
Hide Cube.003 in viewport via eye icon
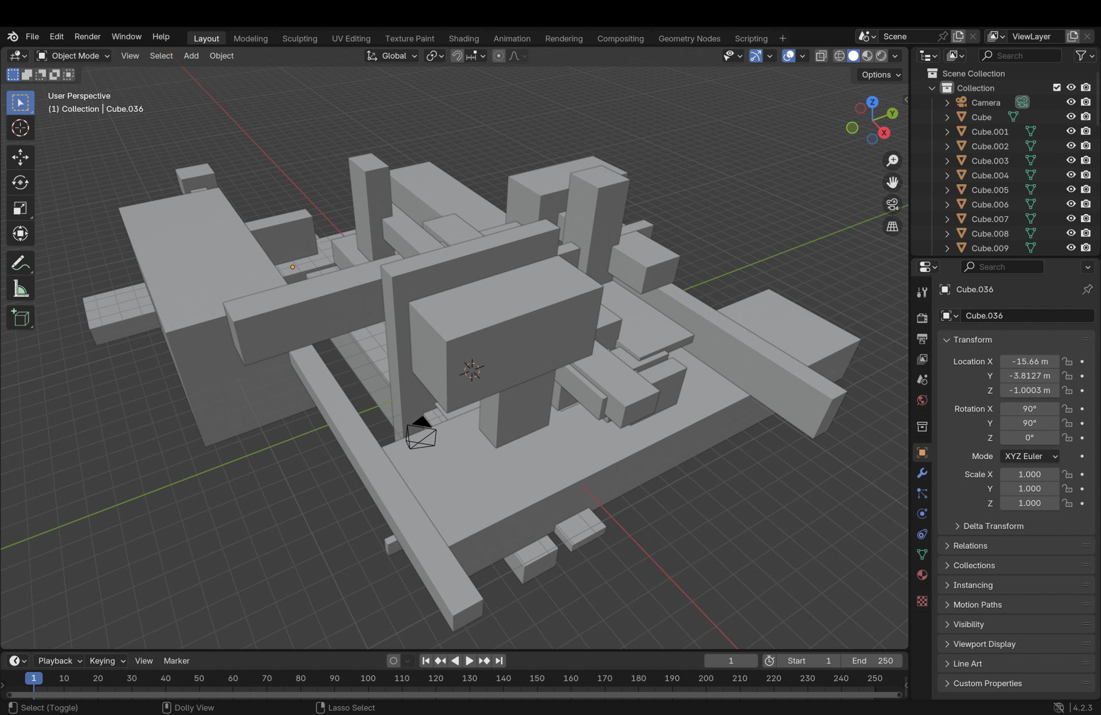[x=1071, y=161]
